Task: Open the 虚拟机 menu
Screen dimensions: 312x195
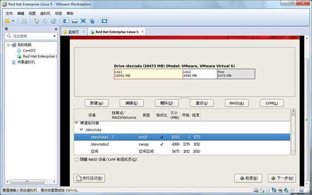Action: 45,13
